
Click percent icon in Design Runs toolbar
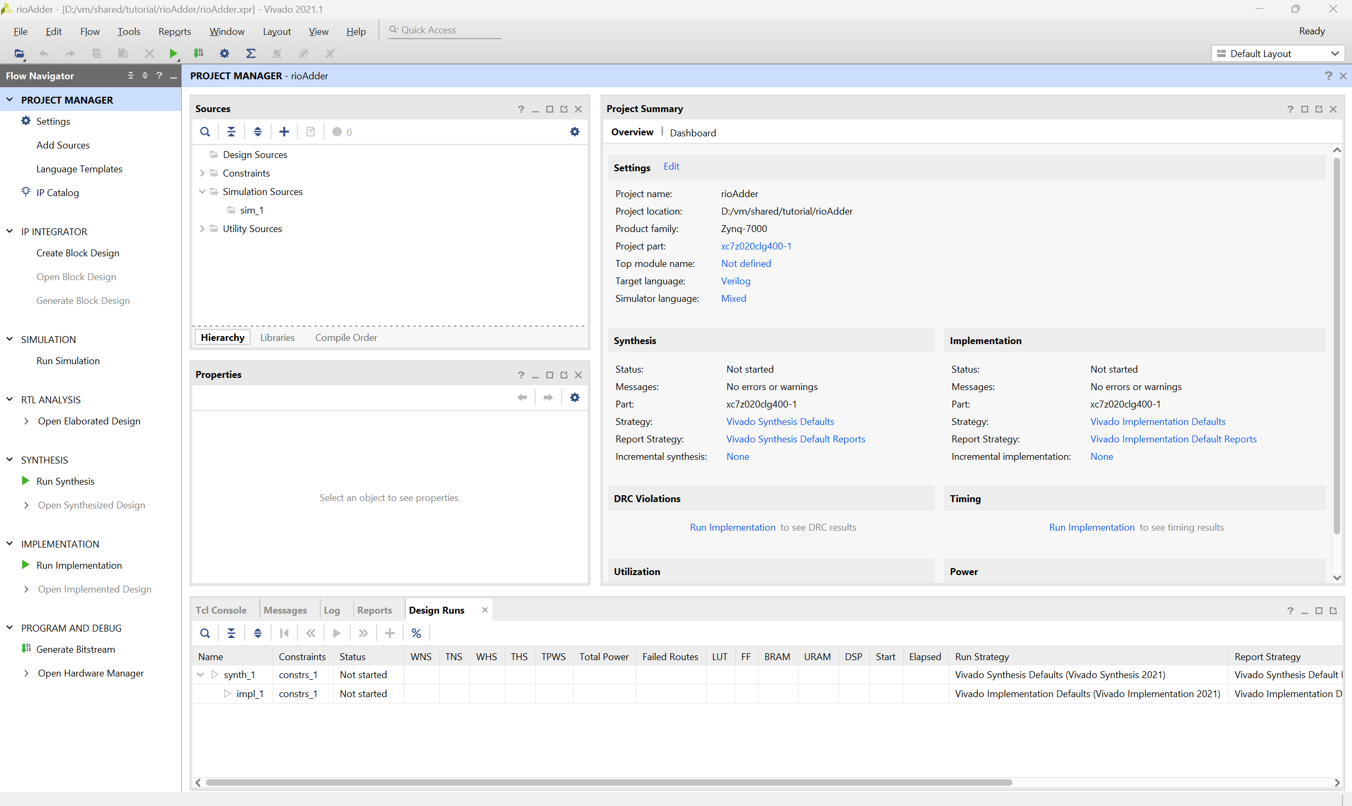pos(416,633)
